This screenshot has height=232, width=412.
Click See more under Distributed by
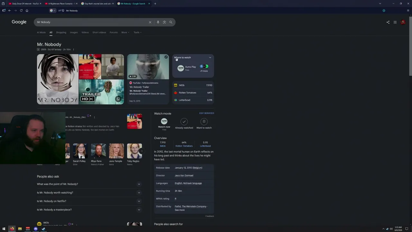tap(180, 210)
